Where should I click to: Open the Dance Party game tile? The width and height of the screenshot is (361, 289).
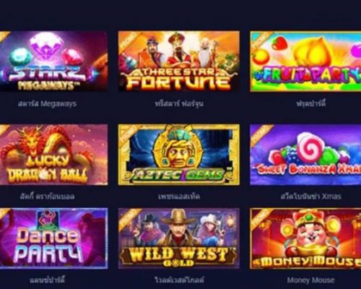(x=53, y=238)
